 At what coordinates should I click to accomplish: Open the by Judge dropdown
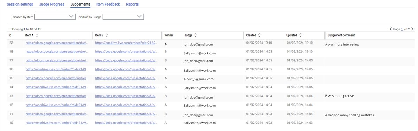click(x=123, y=16)
